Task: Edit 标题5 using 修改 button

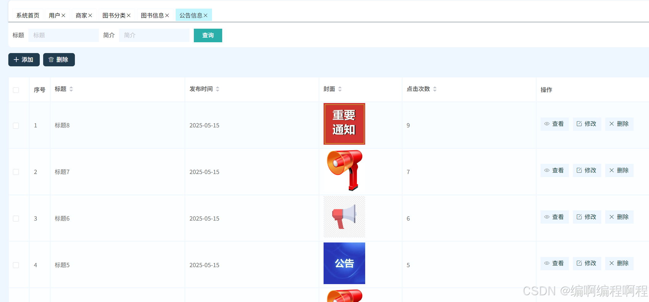Action: 587,263
